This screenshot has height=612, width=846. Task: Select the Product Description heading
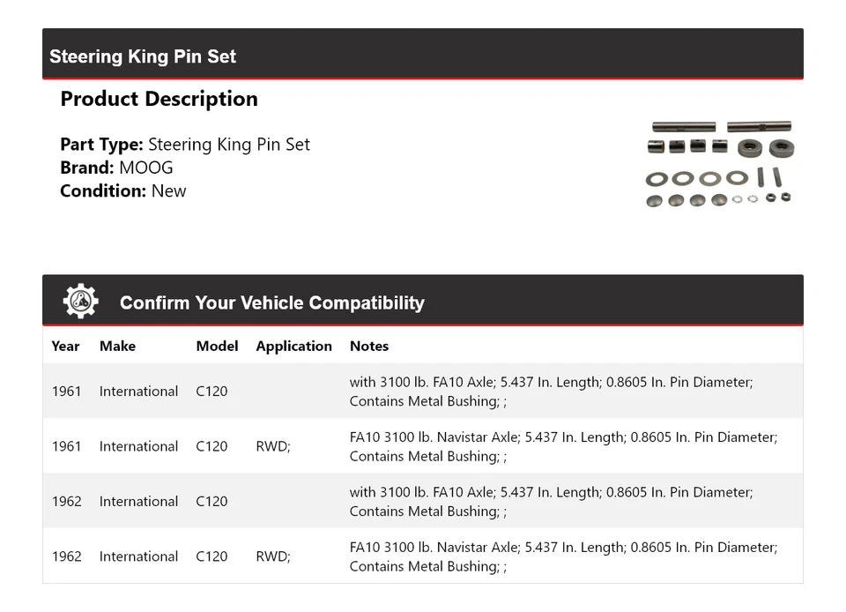(x=159, y=99)
